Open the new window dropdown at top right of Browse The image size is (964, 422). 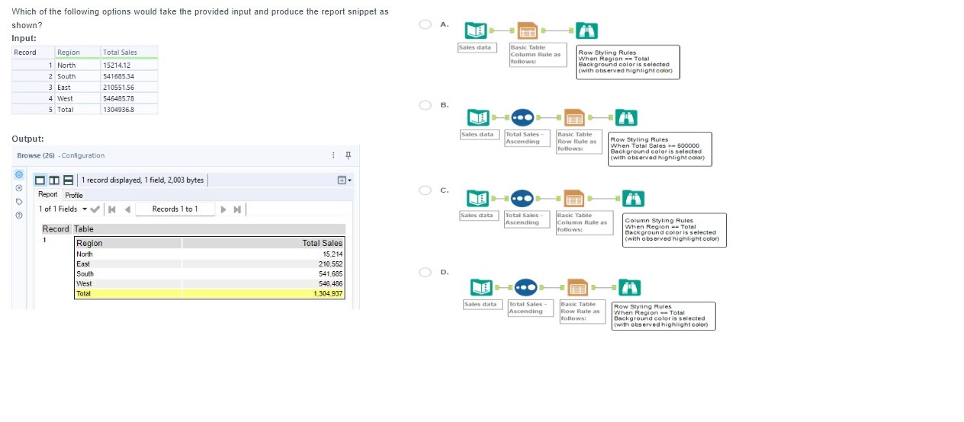[345, 181]
